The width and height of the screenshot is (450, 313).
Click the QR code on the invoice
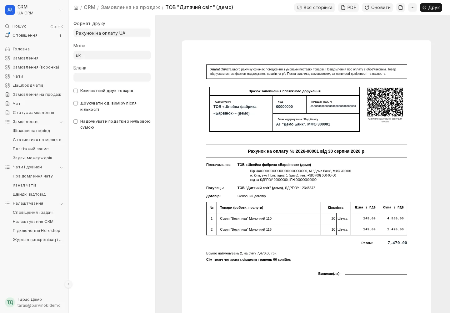pos(385,102)
